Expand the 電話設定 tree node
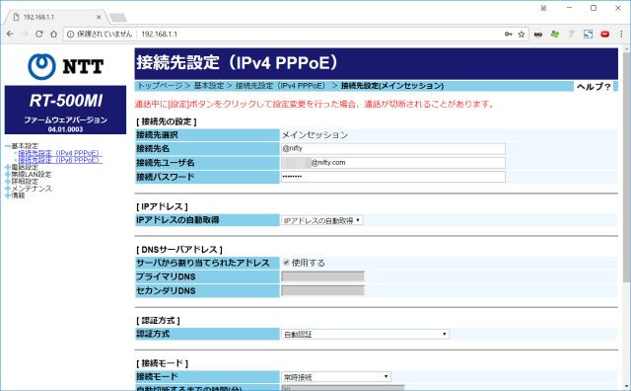The image size is (631, 391). point(8,167)
